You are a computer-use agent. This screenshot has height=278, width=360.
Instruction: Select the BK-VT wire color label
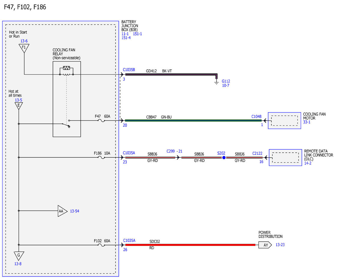(x=167, y=71)
